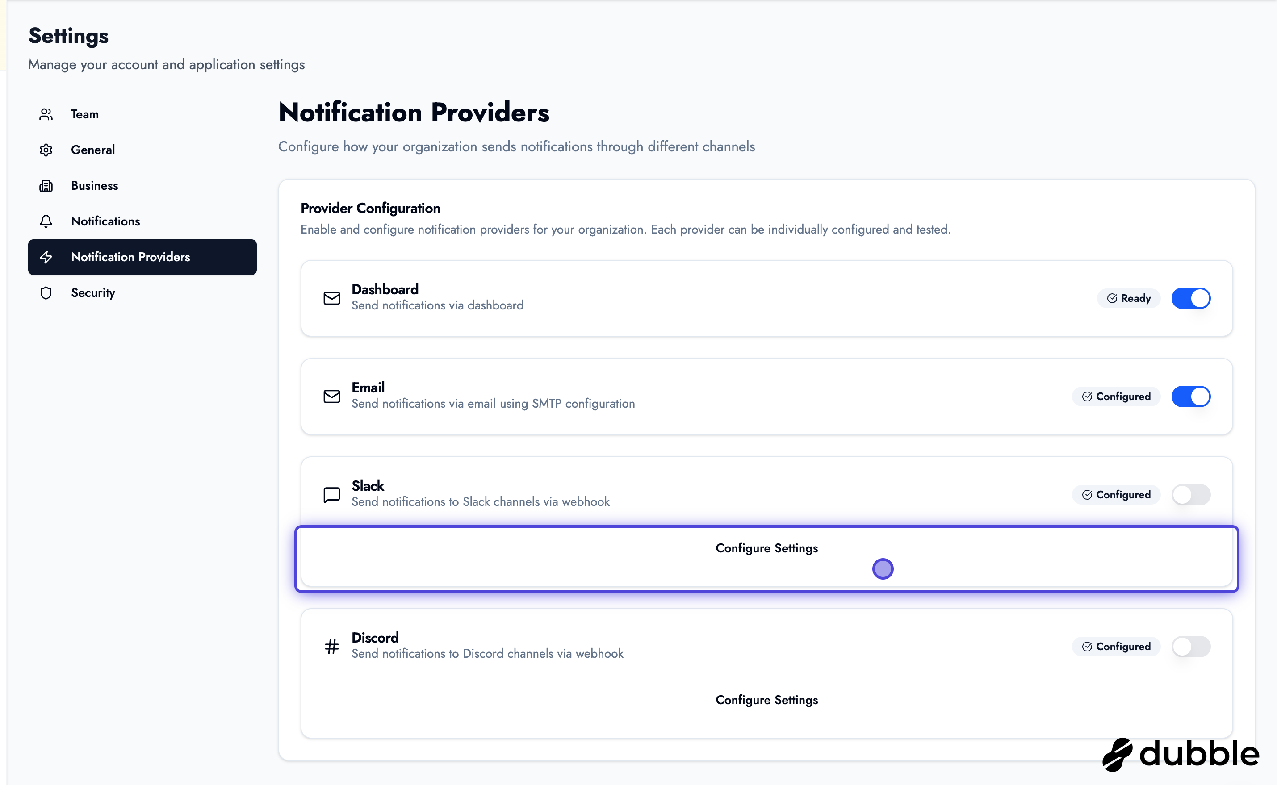Switch to the Security section

[93, 293]
